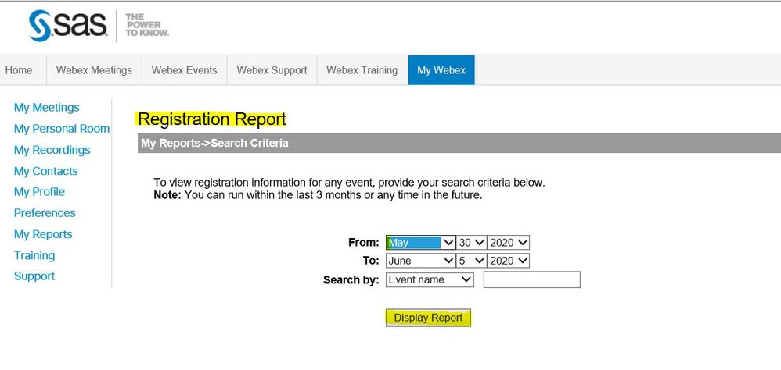Click the Training sidebar link
This screenshot has width=781, height=370.
[x=34, y=255]
